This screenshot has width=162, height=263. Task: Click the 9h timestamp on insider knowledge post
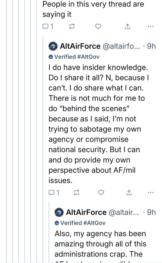tap(151, 46)
